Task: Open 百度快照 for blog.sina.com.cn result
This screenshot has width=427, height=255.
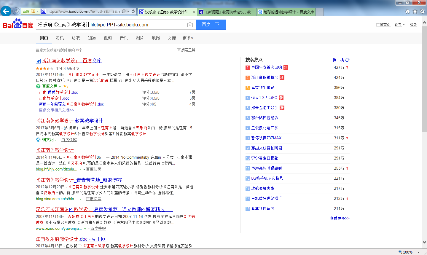Action: click(x=94, y=199)
